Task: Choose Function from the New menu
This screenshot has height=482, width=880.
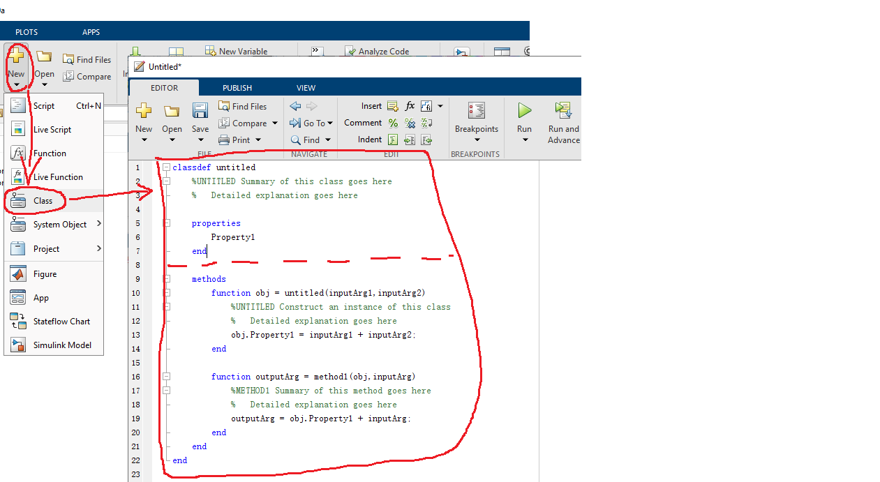Action: (54, 153)
